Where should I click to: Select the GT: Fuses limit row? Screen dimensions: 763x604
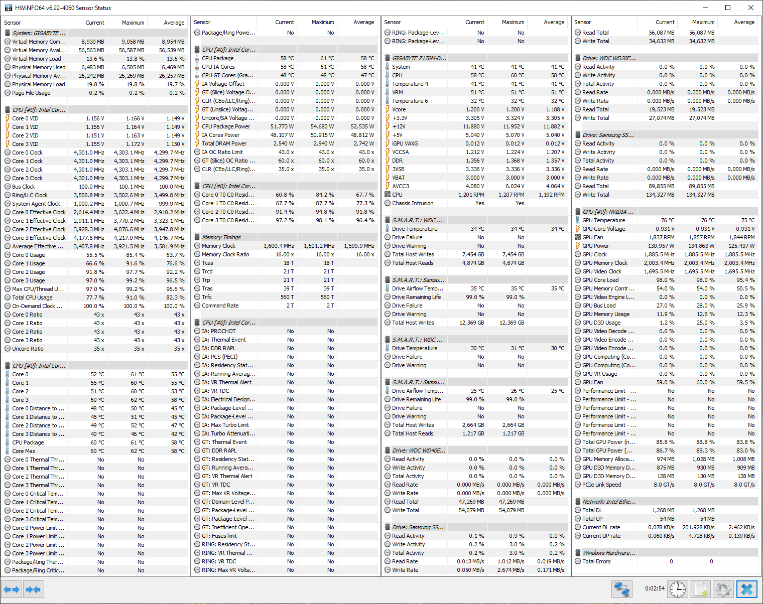tap(285, 536)
